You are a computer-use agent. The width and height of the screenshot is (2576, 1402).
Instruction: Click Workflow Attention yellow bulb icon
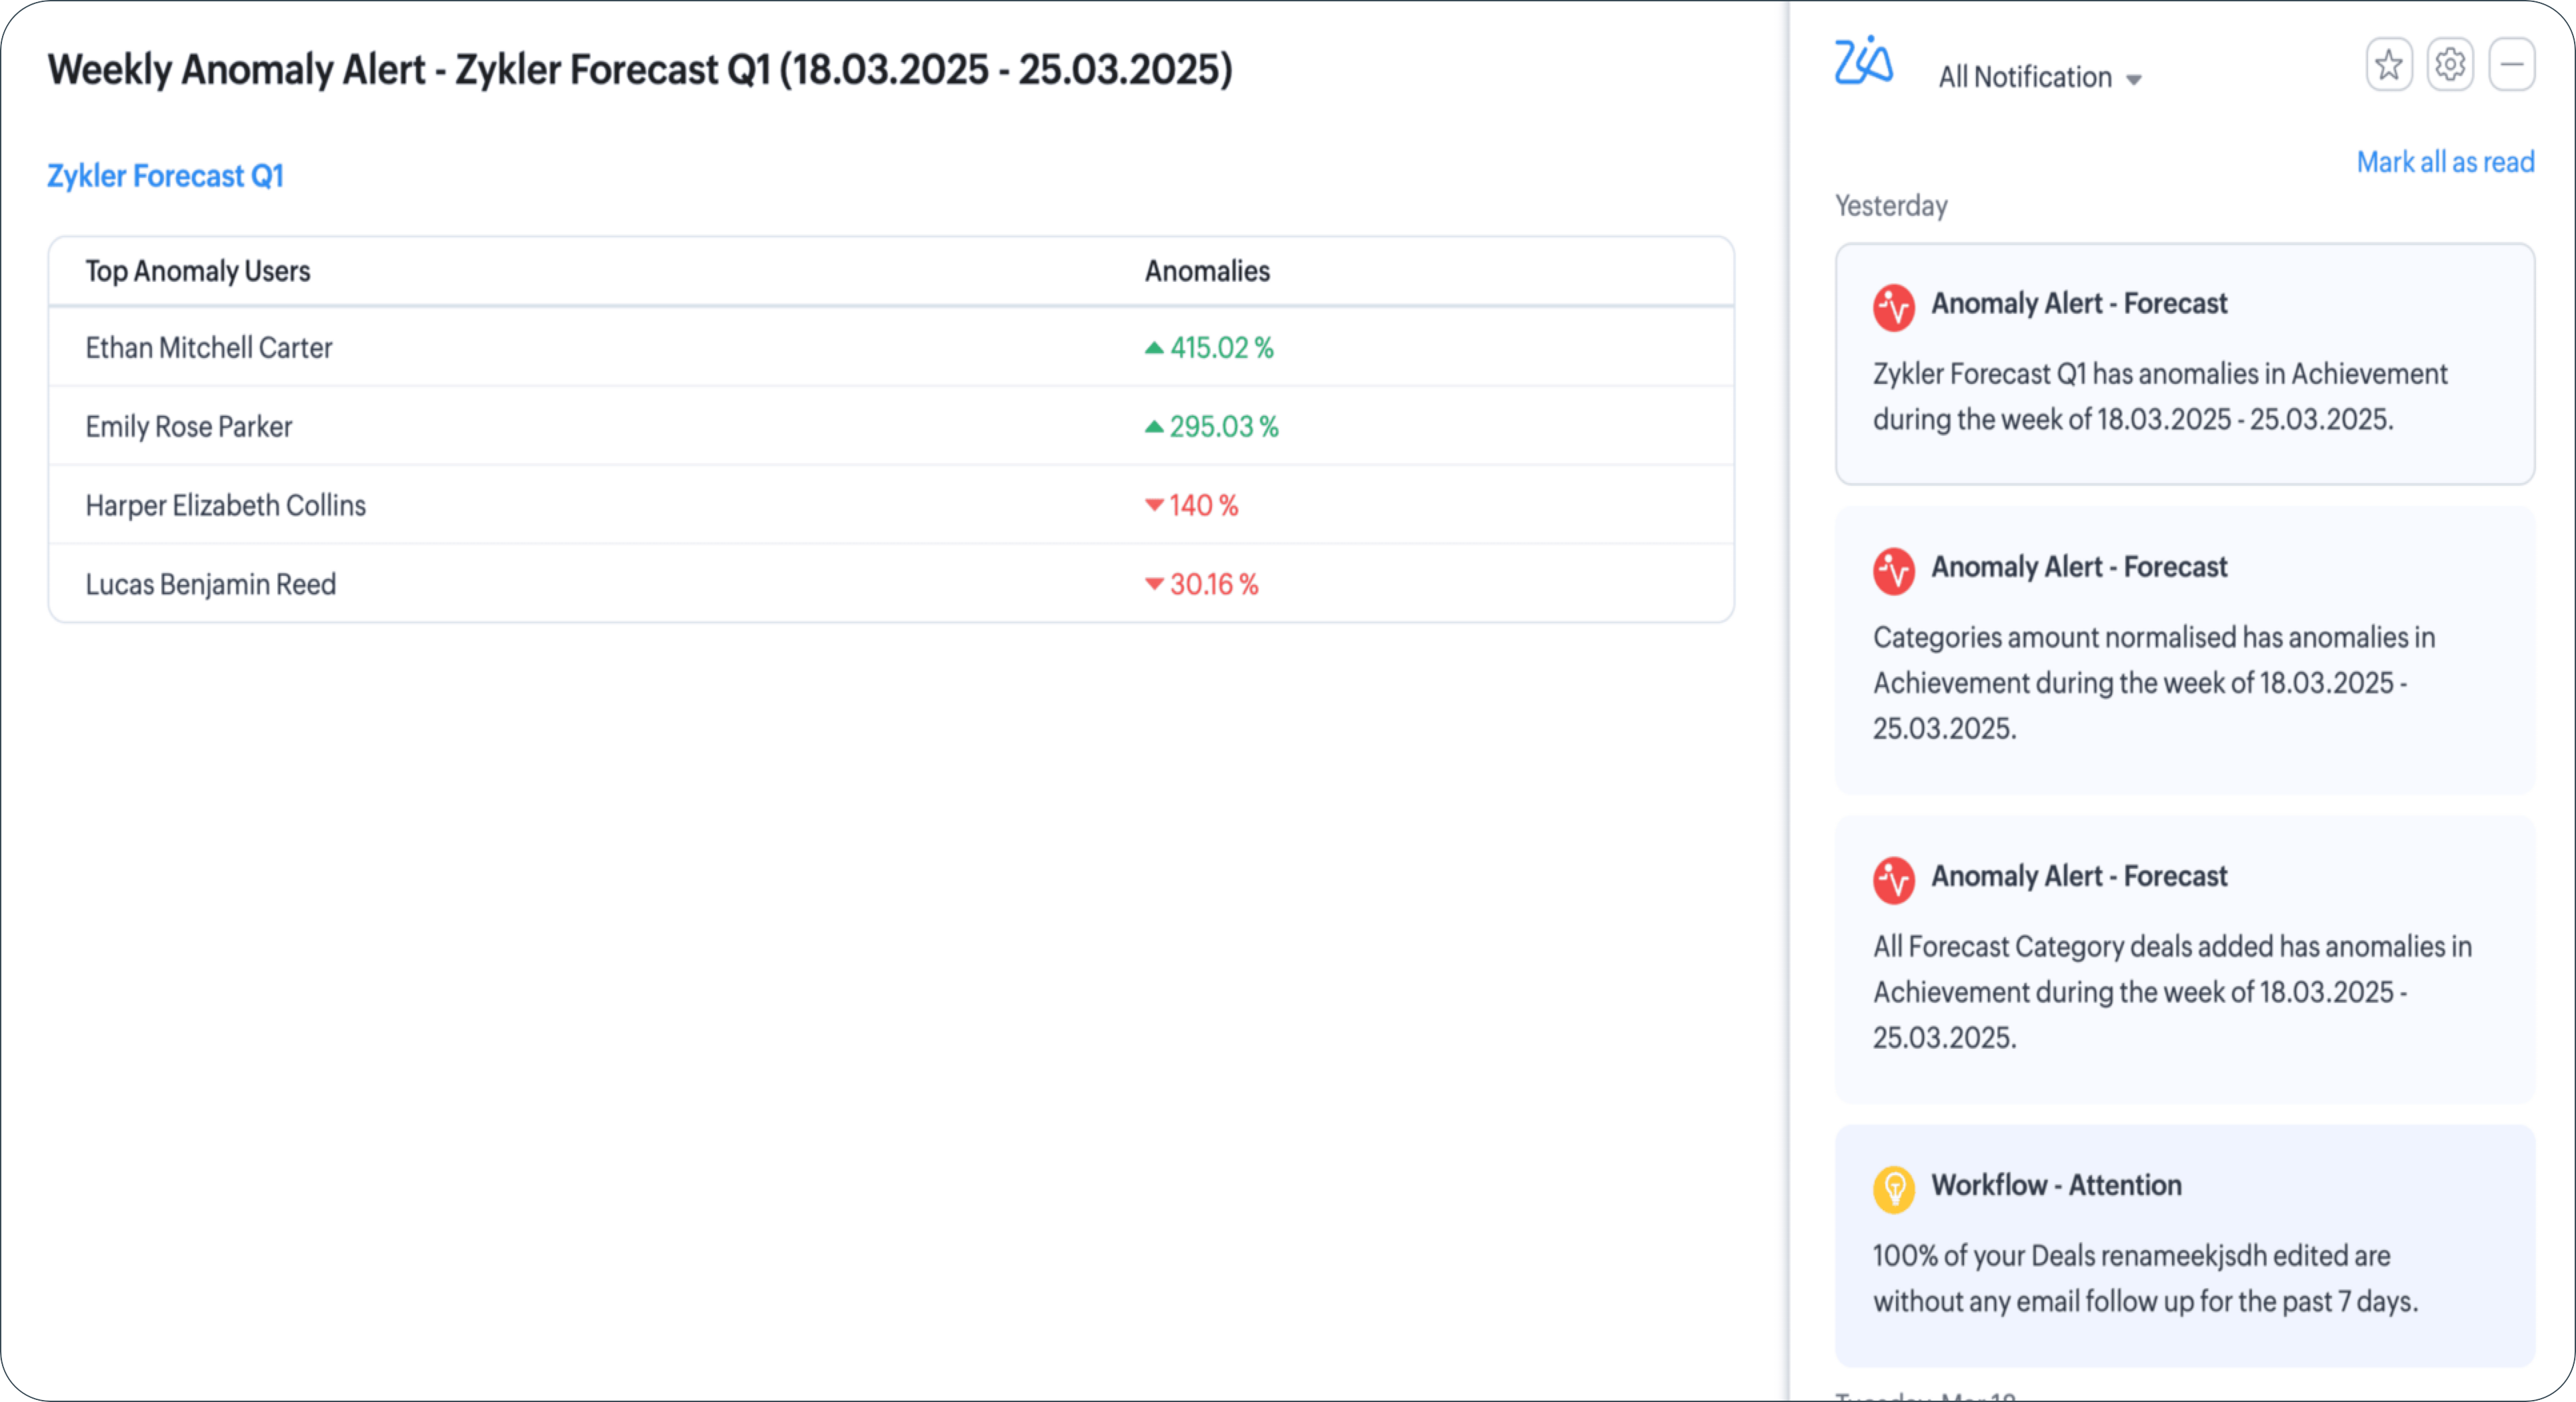(x=1893, y=1188)
